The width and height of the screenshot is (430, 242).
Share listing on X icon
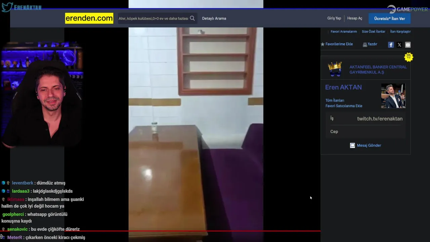tap(399, 45)
